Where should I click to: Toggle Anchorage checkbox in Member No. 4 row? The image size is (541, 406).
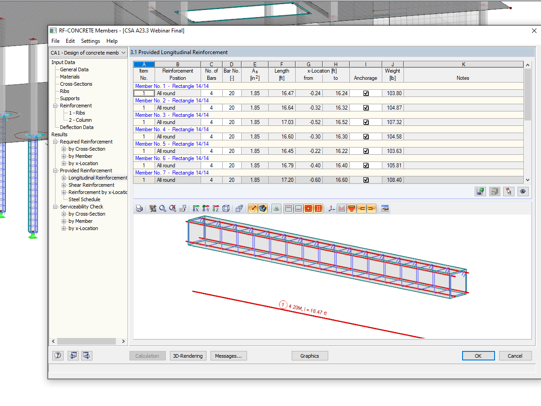tap(366, 137)
